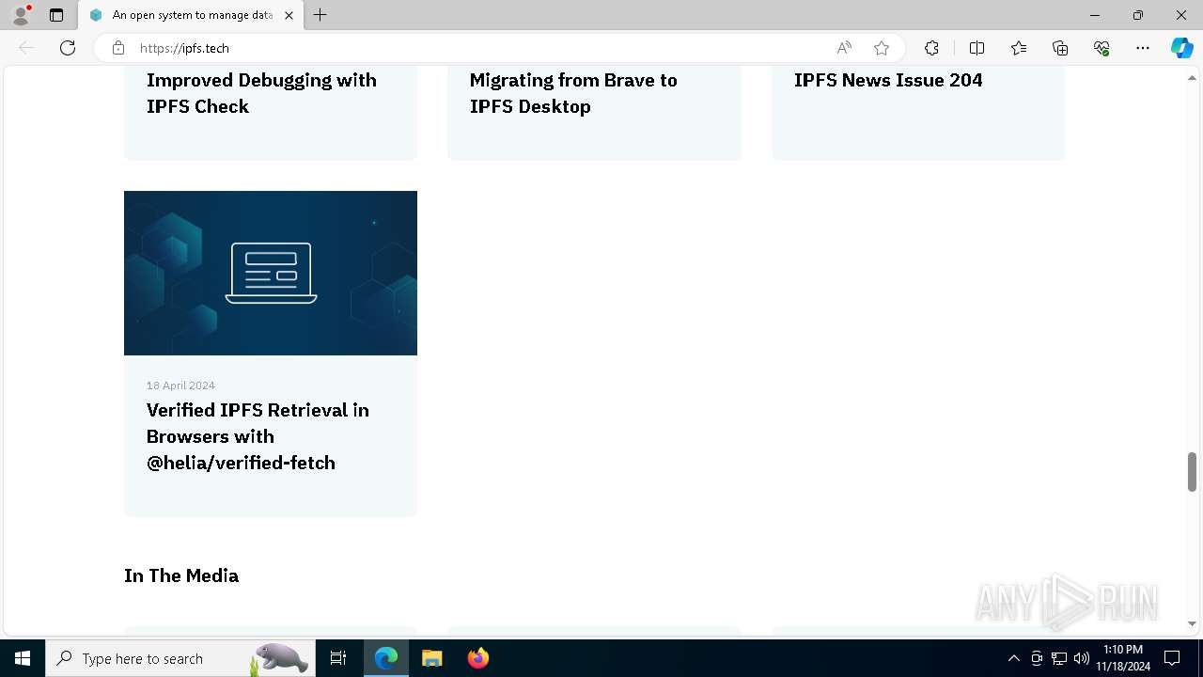Open Verified IPFS Retrieval in Browsers article
Viewport: 1203px width, 677px height.
pyautogui.click(x=258, y=436)
